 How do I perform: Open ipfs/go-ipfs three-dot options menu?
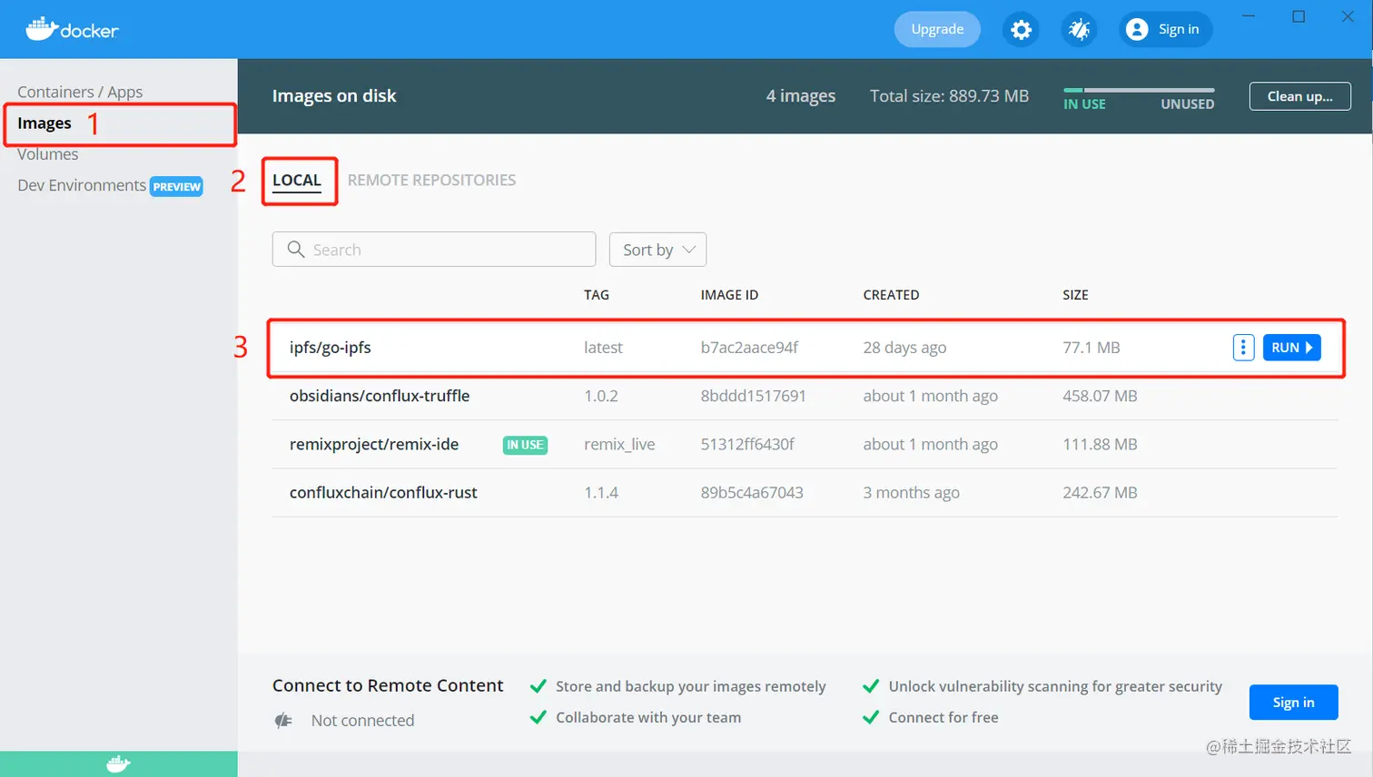coord(1243,348)
